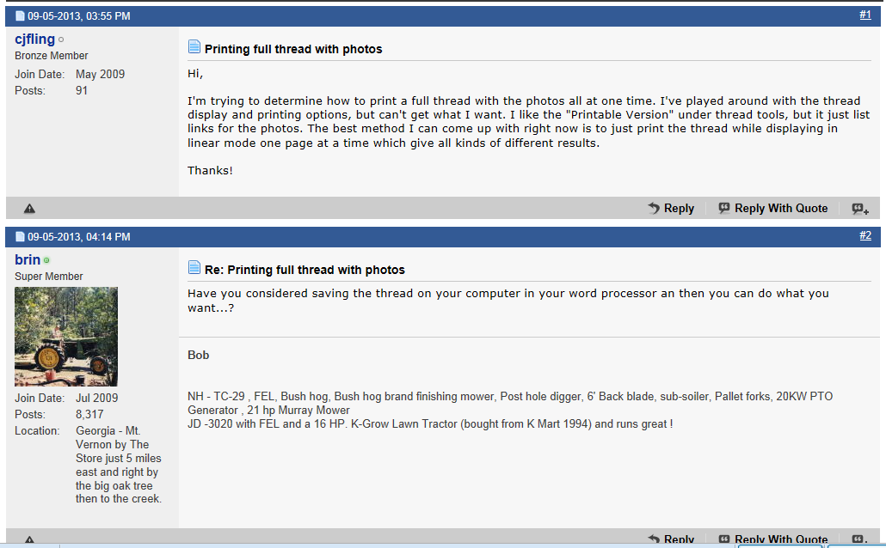This screenshot has height=548, width=886.
Task: Click the green online status icon next to brin
Action: click(46, 260)
